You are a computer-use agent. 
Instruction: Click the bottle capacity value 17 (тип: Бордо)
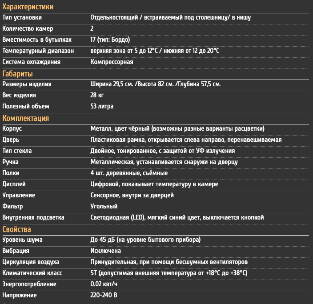(110, 40)
